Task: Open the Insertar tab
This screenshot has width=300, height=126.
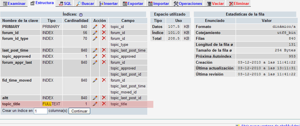Action: pyautogui.click(x=108, y=3)
